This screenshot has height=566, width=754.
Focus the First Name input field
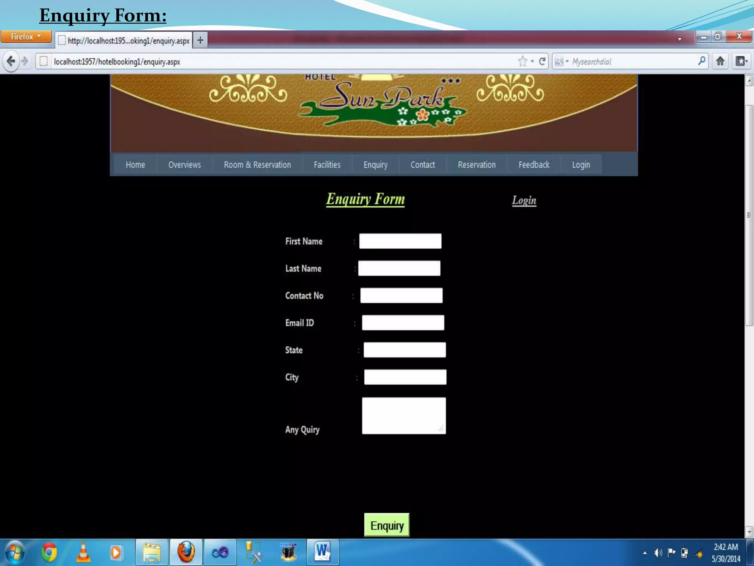click(x=400, y=241)
